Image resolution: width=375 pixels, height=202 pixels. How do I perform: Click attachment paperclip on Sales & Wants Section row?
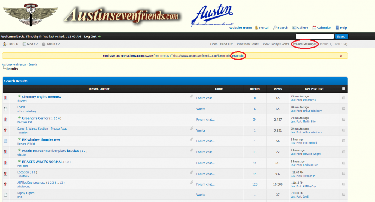[192, 129]
